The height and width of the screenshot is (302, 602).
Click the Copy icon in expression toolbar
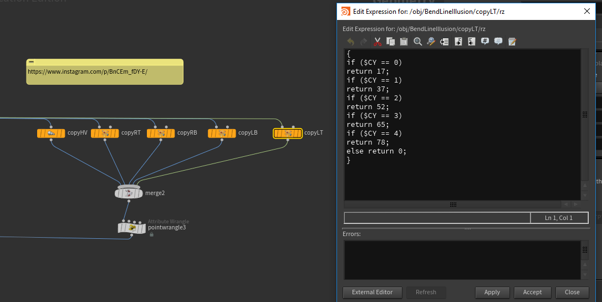[x=391, y=42]
